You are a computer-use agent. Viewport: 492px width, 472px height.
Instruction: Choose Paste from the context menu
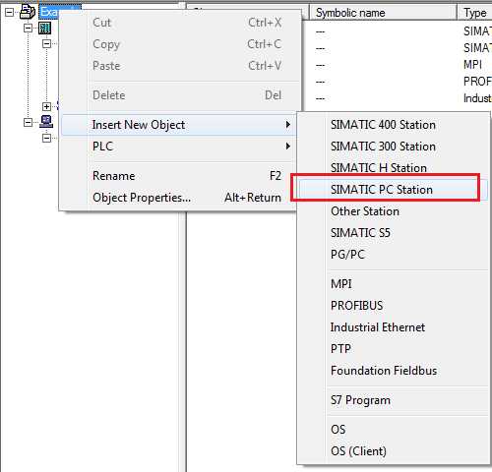(x=180, y=66)
